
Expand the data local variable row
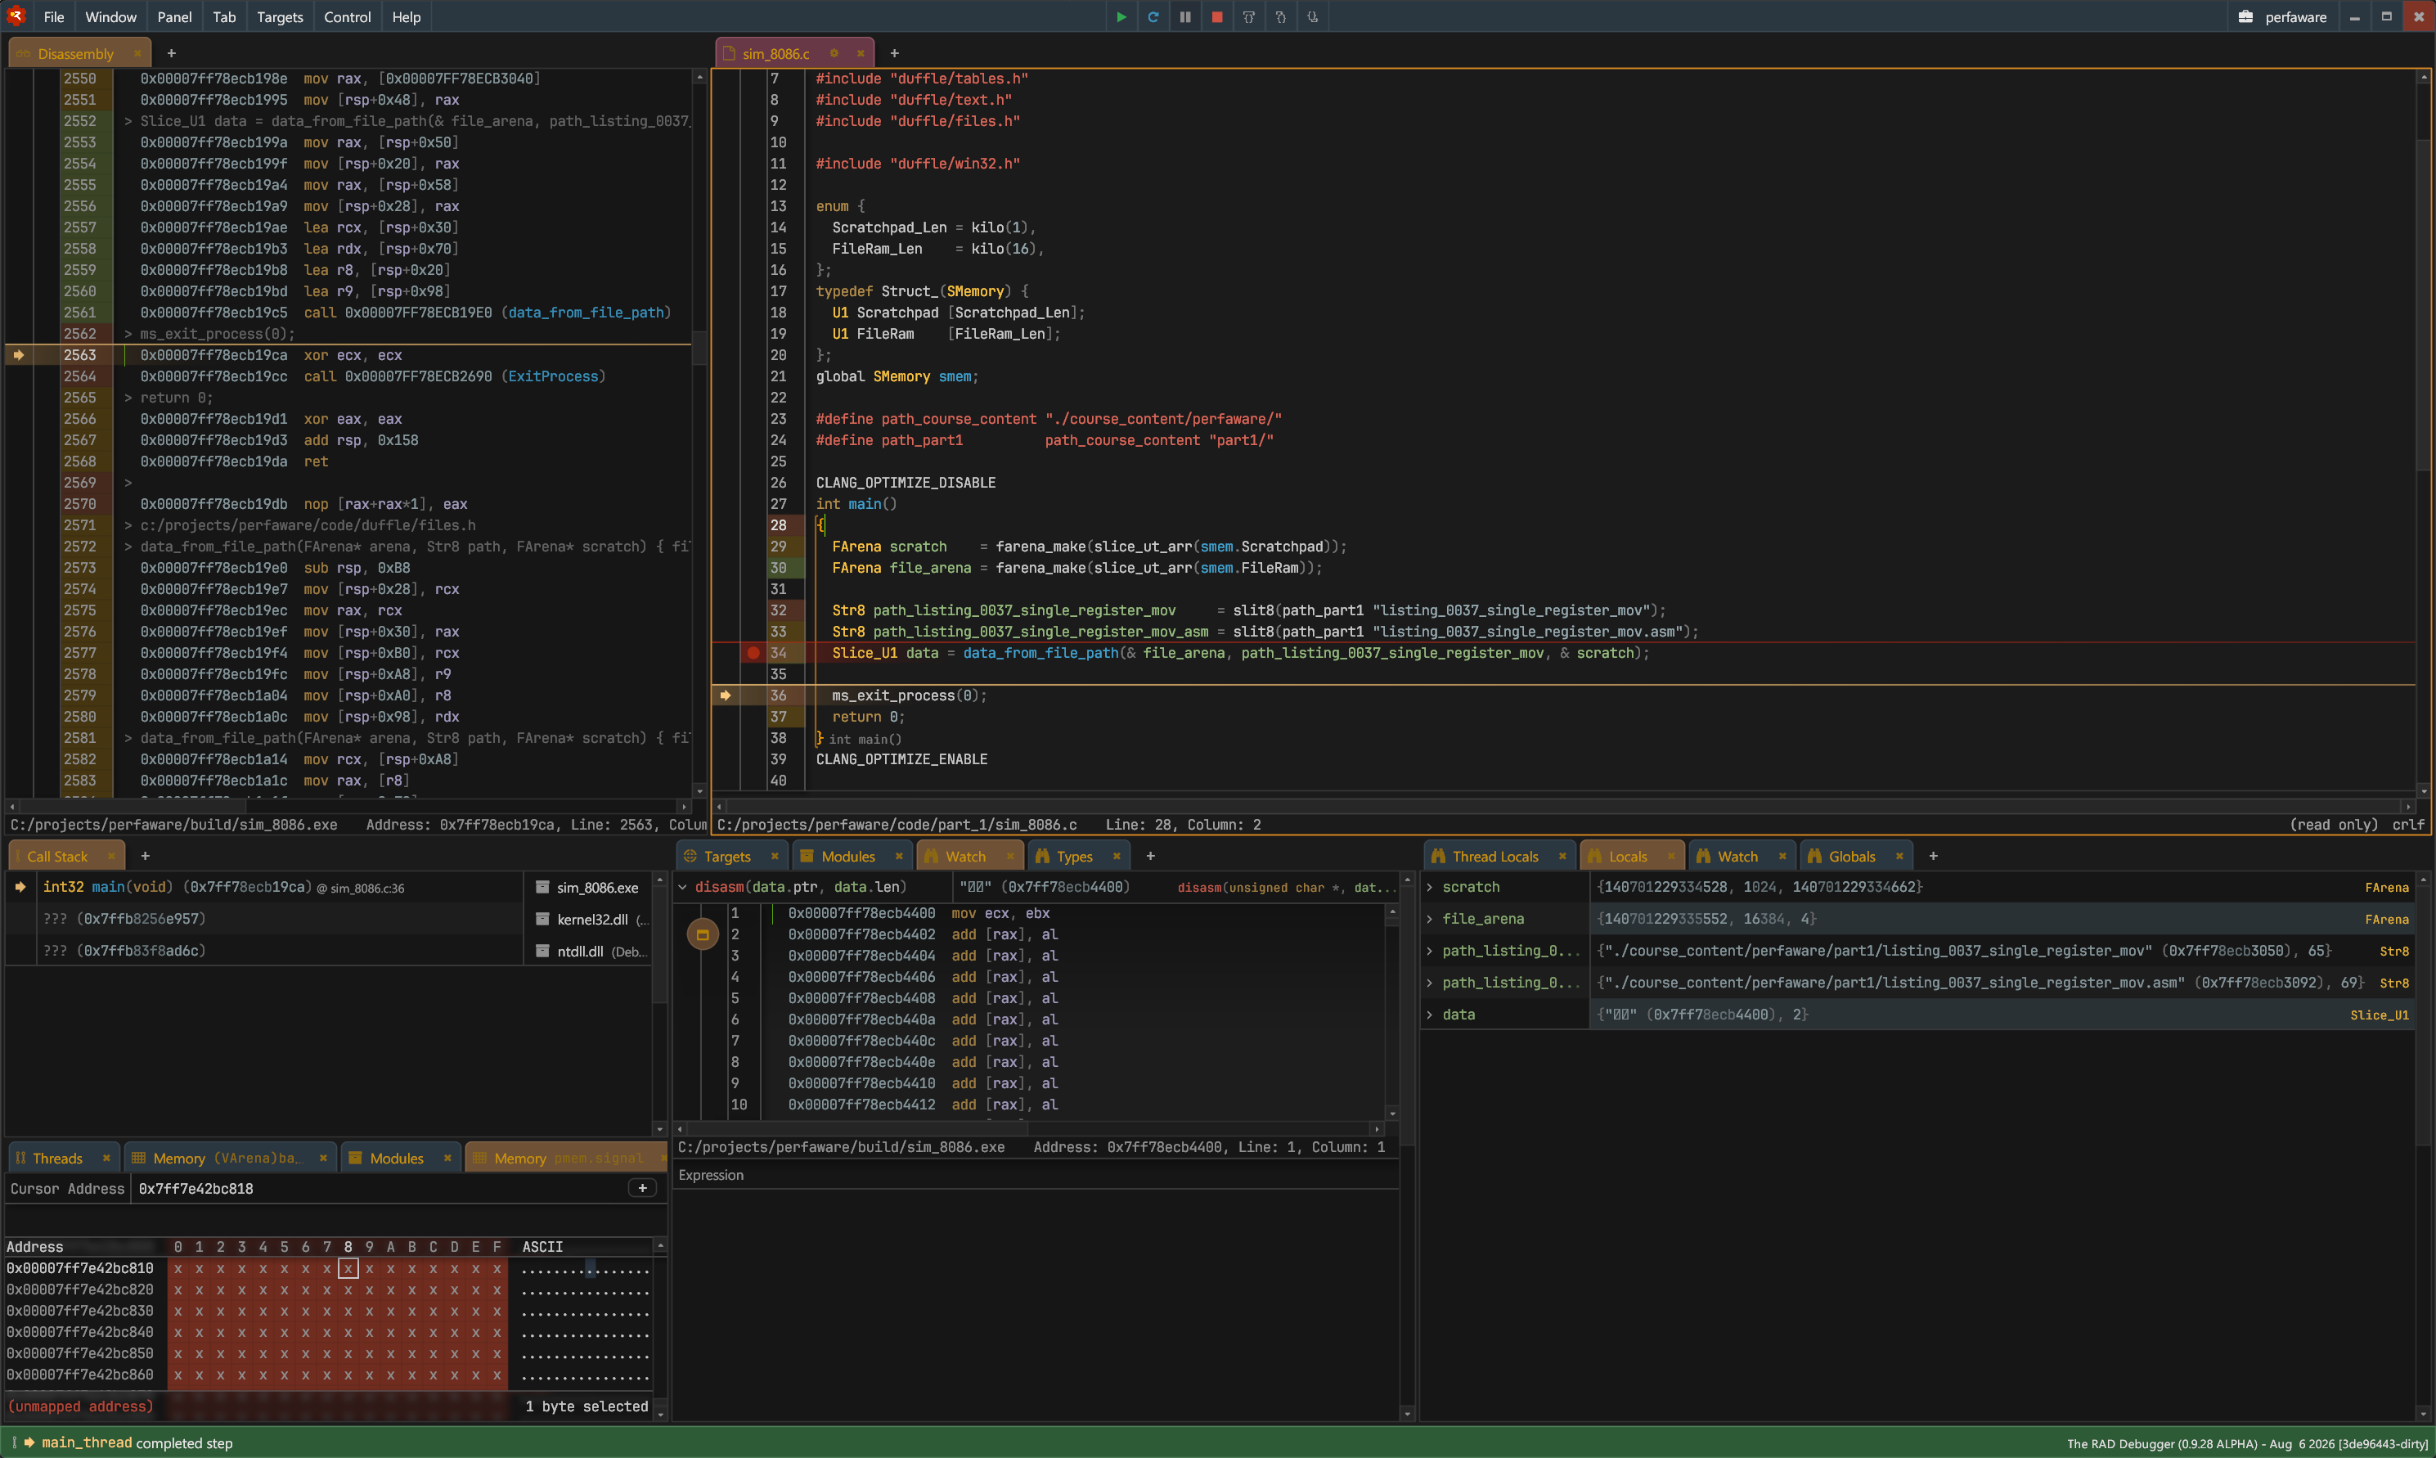(1430, 1014)
